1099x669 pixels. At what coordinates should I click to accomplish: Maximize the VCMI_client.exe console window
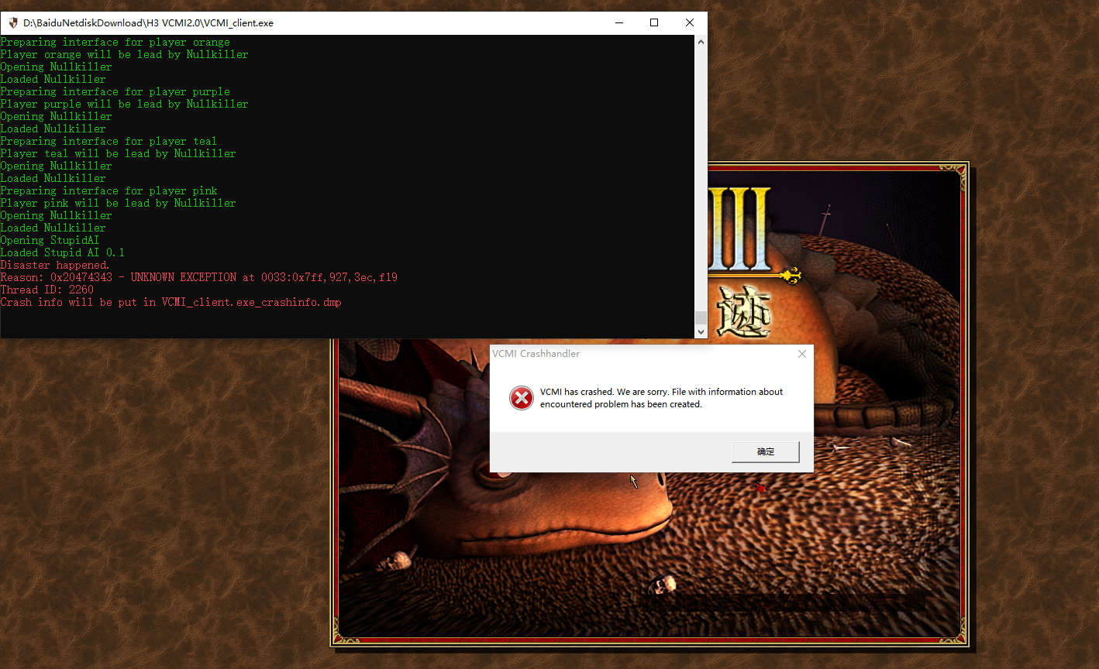[654, 23]
